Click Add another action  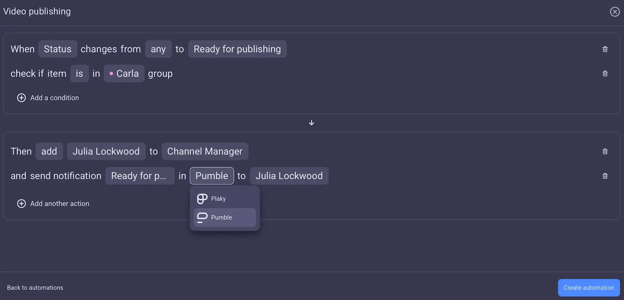(x=53, y=204)
